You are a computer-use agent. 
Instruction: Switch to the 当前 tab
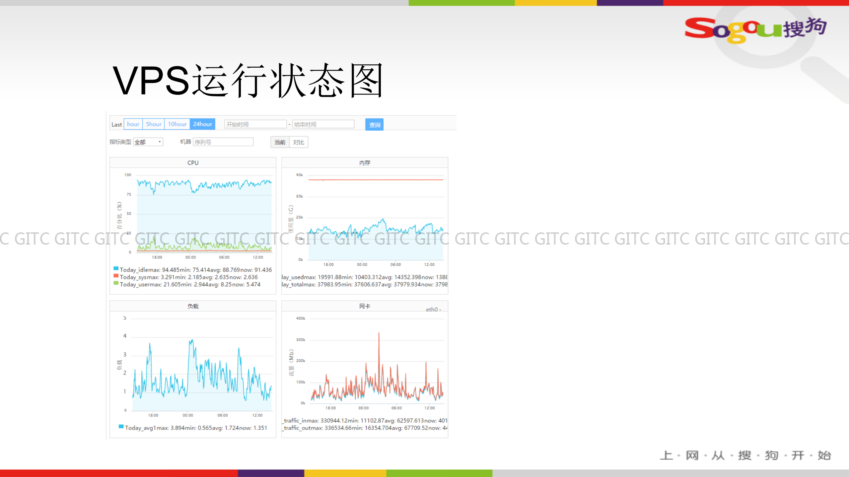279,142
